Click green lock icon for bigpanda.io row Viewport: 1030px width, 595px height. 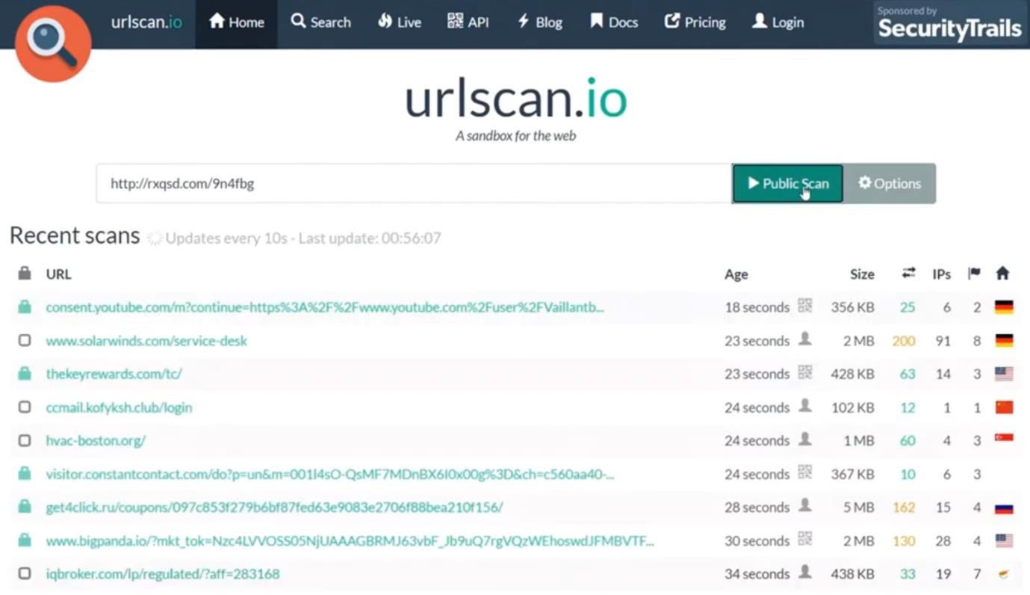(25, 540)
